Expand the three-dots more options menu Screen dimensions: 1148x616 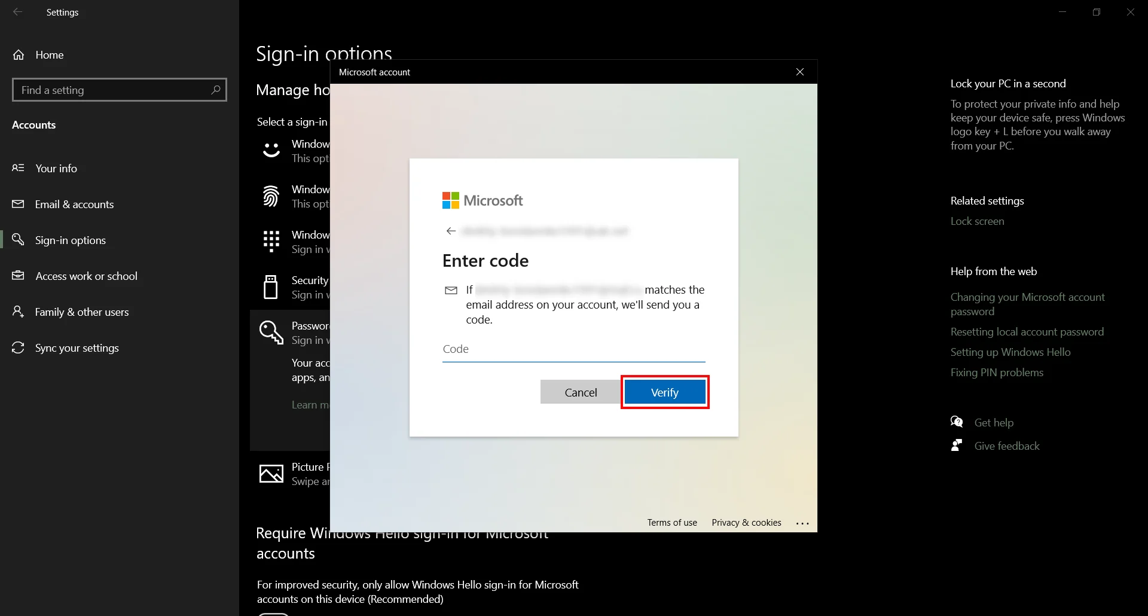coord(802,523)
